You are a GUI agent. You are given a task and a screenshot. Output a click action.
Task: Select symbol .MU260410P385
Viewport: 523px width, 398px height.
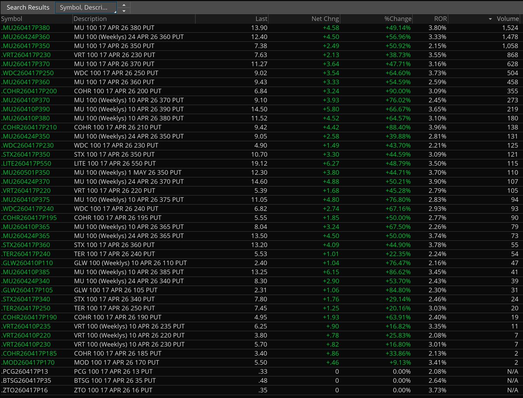pyautogui.click(x=25, y=272)
